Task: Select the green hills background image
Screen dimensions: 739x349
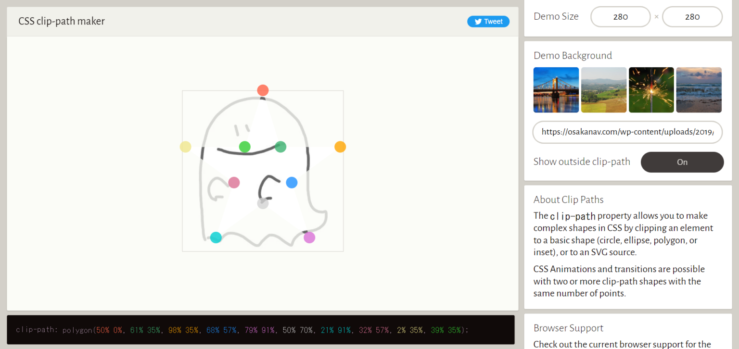Action: click(604, 90)
